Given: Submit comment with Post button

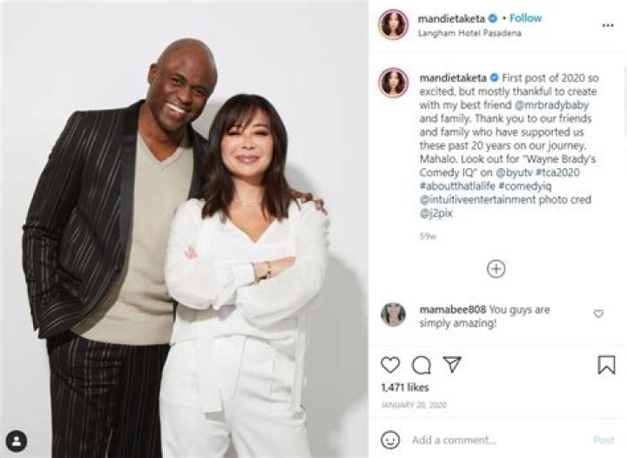Looking at the screenshot, I should tap(603, 440).
